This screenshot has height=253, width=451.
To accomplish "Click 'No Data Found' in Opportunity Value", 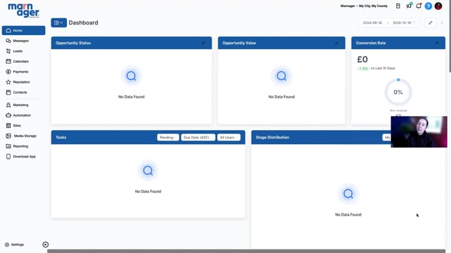I will pyautogui.click(x=282, y=97).
